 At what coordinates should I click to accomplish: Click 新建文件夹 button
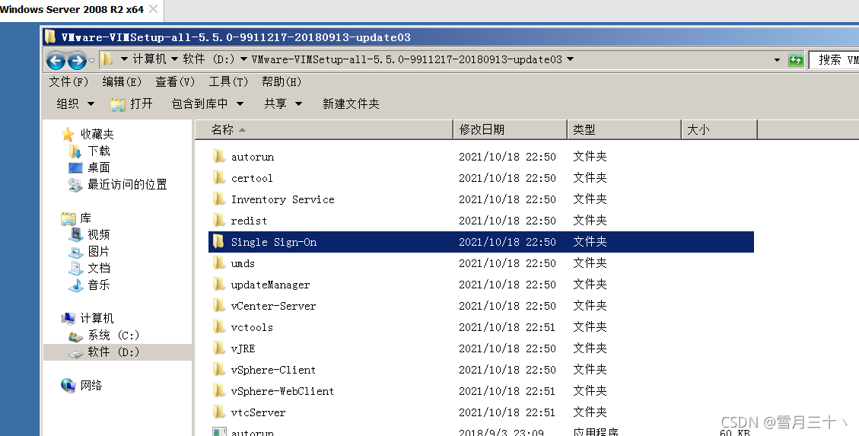(x=351, y=103)
